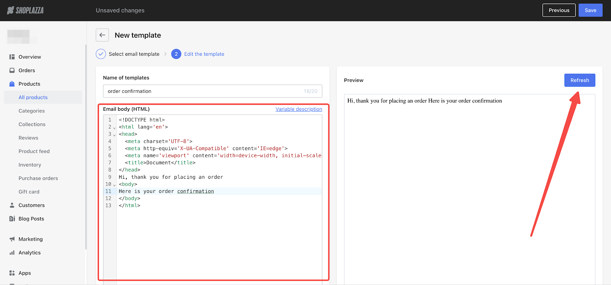
Task: Open the Variable description link
Action: [299, 109]
